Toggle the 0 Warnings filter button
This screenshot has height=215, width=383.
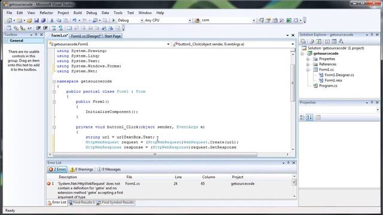[81, 169]
